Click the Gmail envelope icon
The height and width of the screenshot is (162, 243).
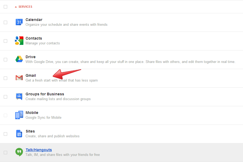[x=19, y=78]
